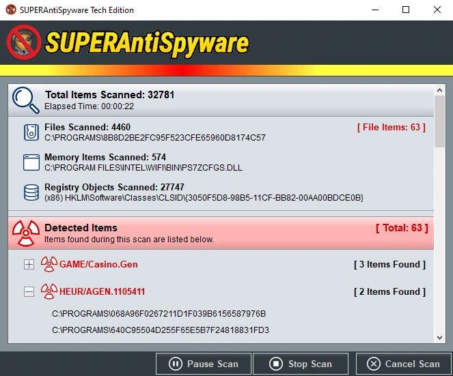Click the hard drive Files Scanned icon

tap(31, 132)
